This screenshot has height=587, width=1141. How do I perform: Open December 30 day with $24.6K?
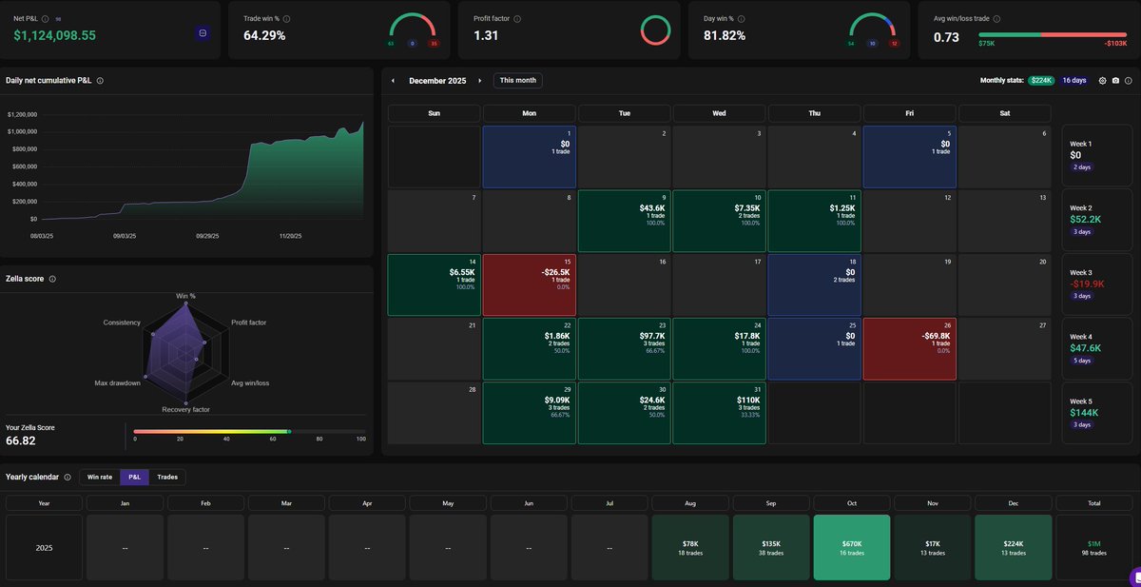coord(624,413)
